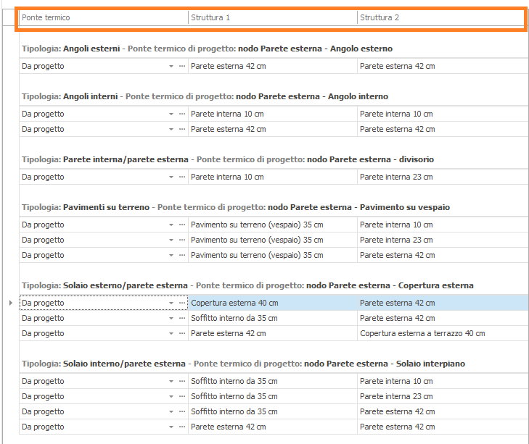Open dropdown in second Angoli interni row
The width and height of the screenshot is (529, 444).
[171, 129]
